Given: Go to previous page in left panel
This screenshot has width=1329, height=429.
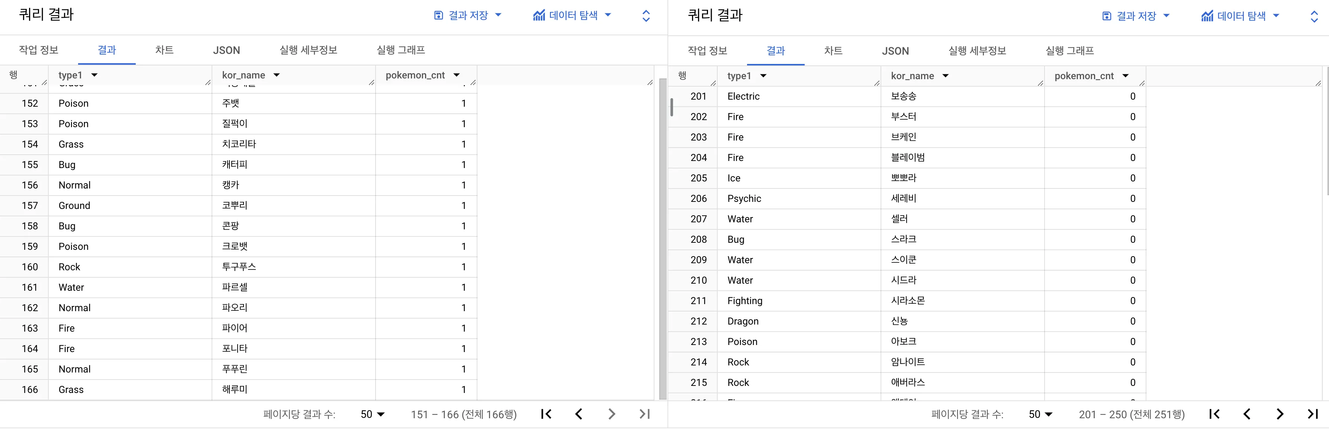Looking at the screenshot, I should pos(579,414).
